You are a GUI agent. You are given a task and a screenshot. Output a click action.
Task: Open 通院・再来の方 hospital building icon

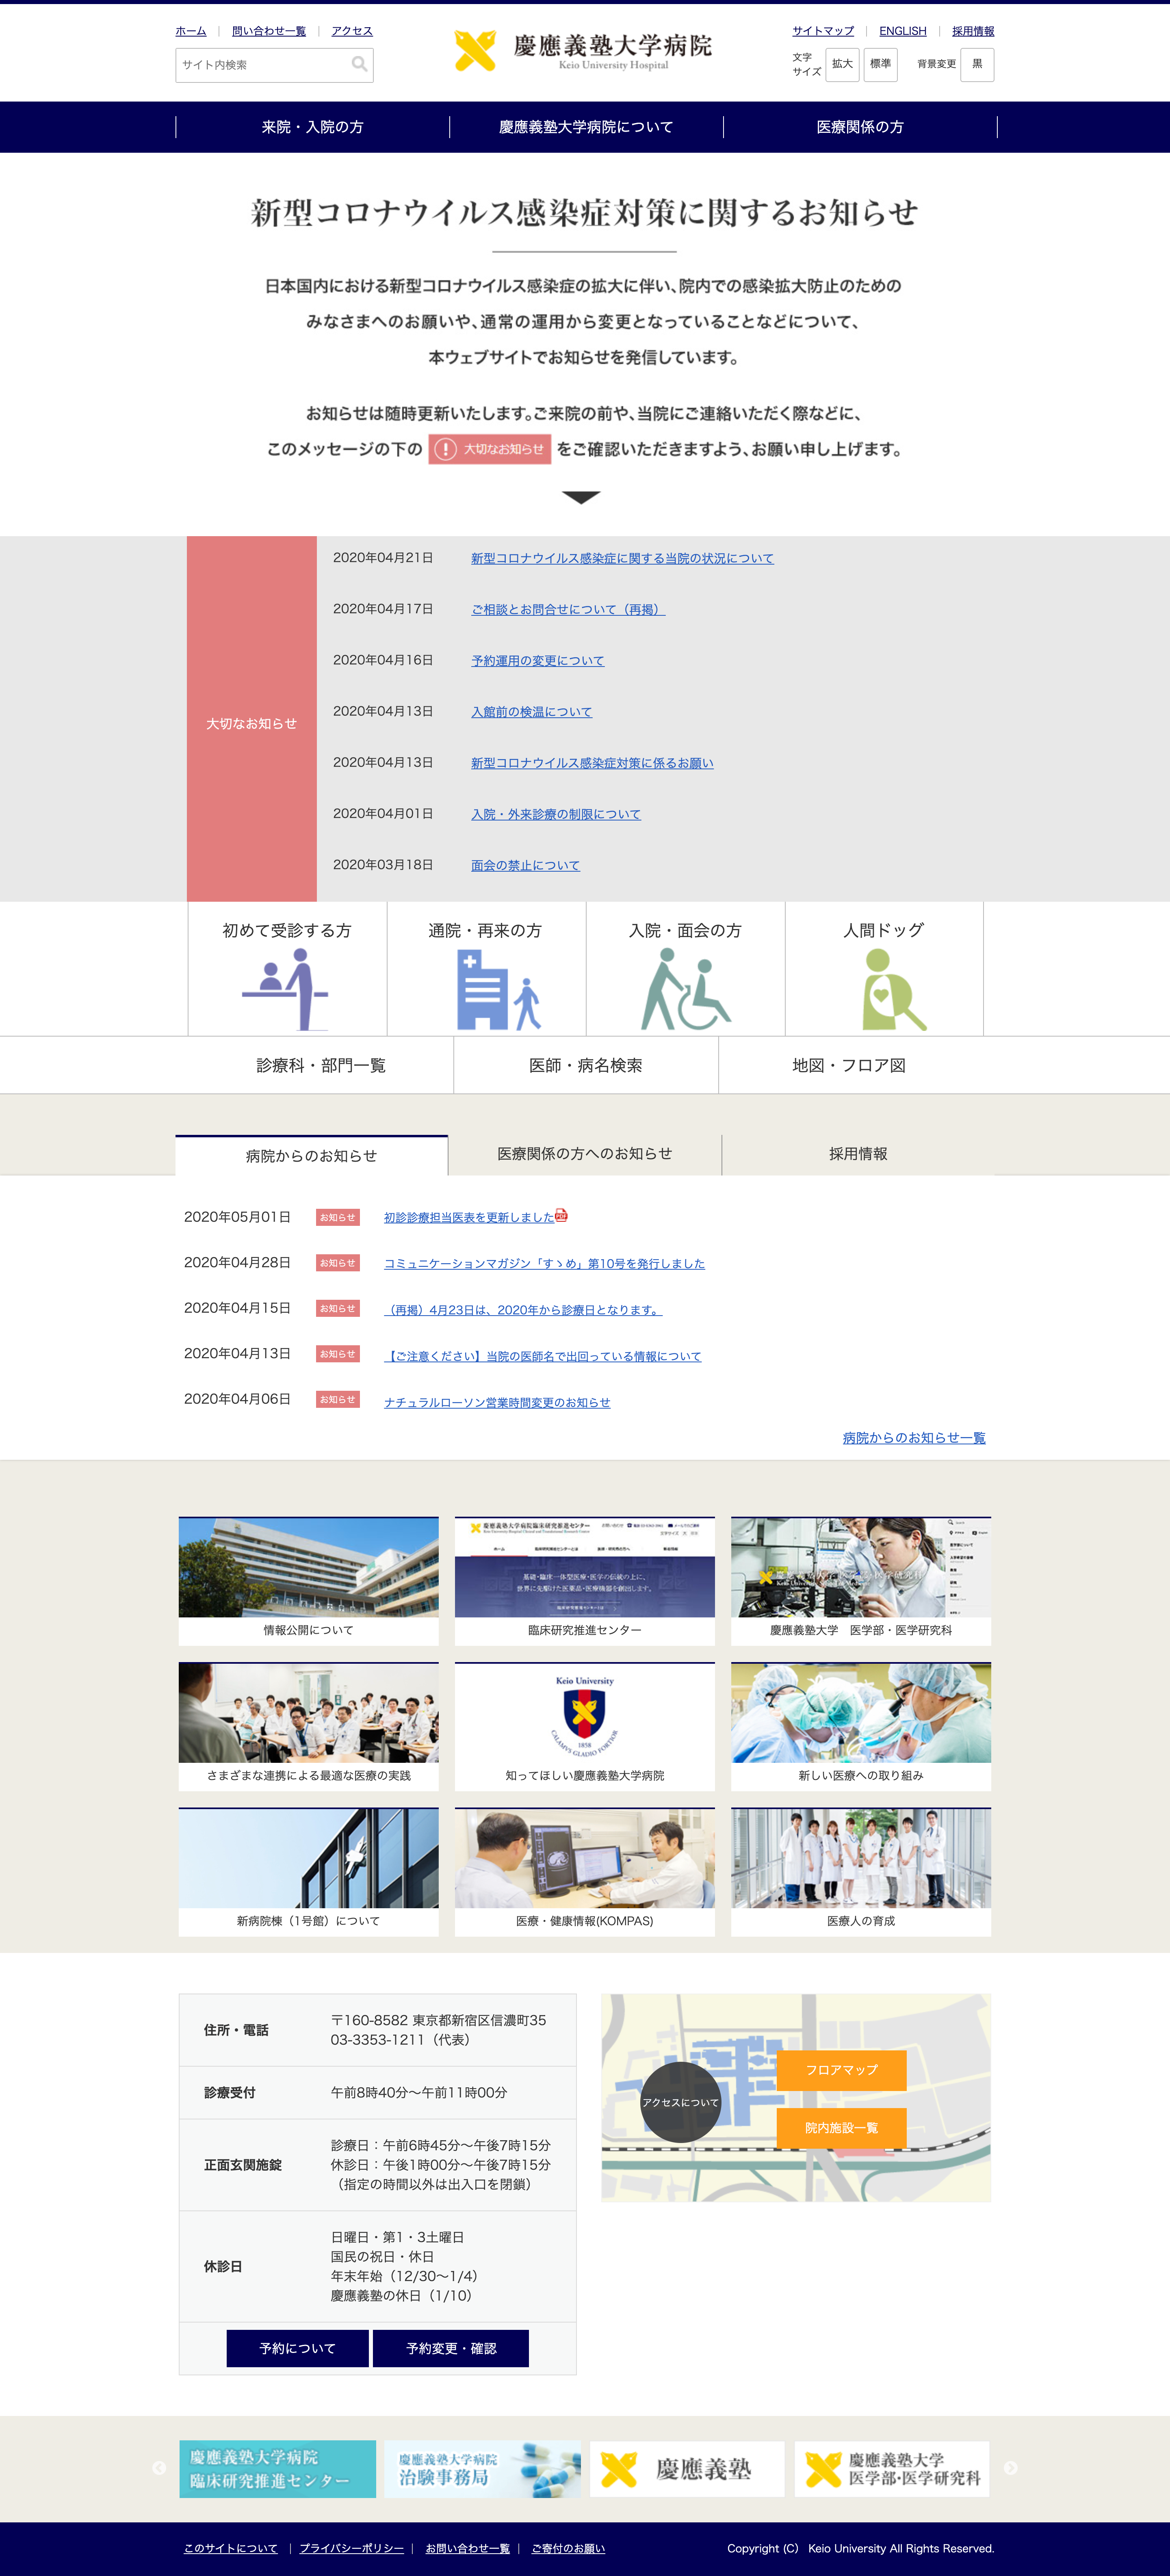tap(499, 989)
